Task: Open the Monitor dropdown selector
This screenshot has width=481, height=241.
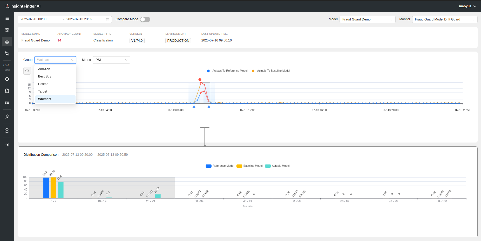Action: click(x=444, y=19)
